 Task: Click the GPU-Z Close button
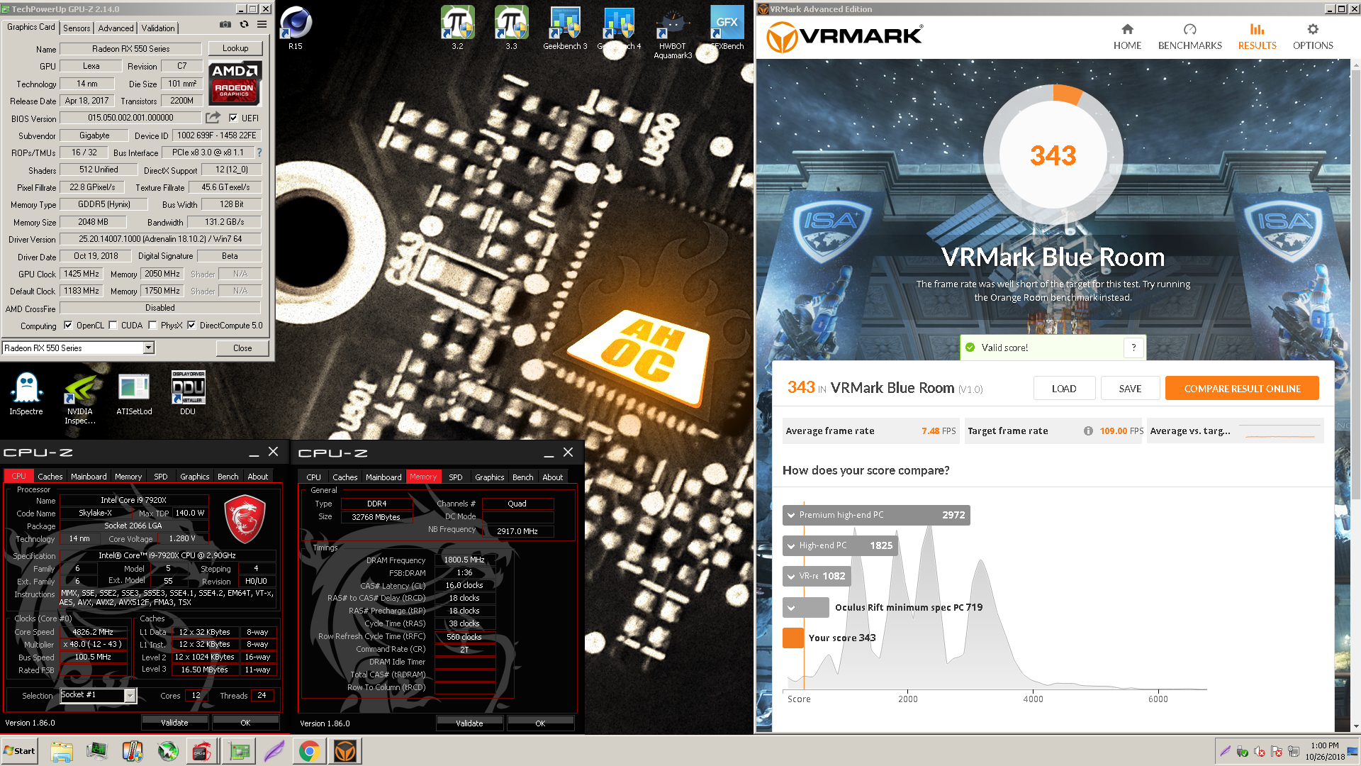[x=242, y=348]
